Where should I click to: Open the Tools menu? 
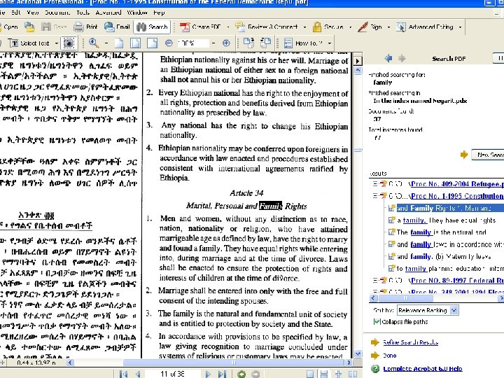point(83,12)
